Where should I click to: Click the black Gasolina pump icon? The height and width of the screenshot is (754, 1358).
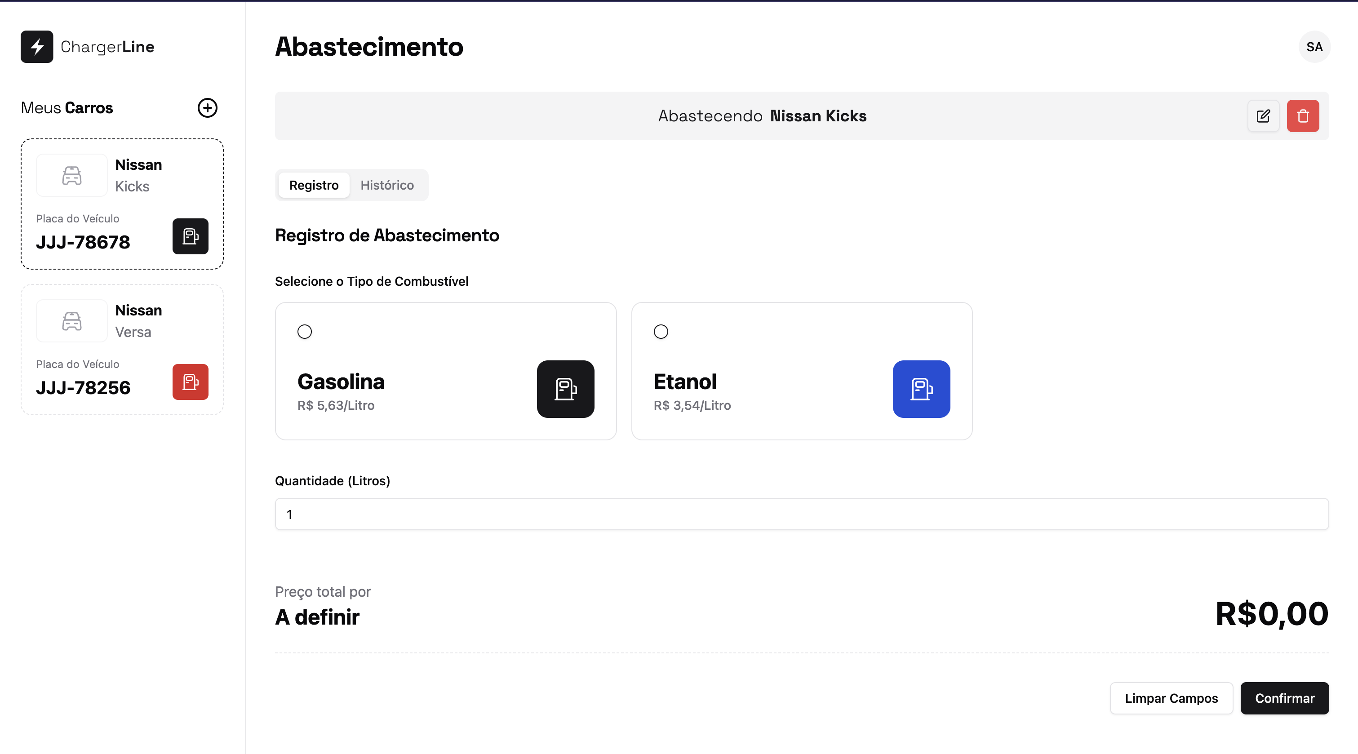coord(565,389)
